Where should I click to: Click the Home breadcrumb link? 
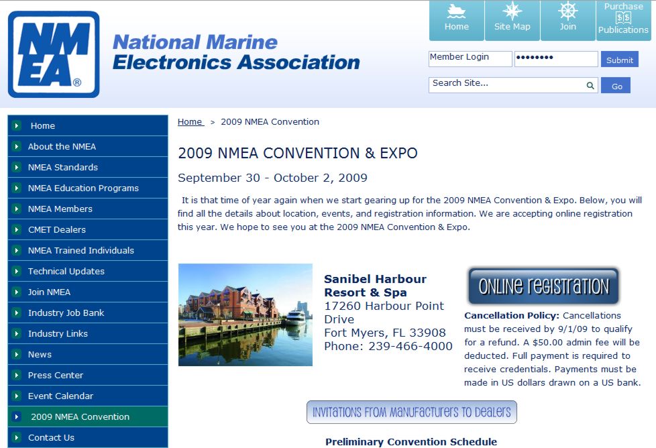coord(190,122)
